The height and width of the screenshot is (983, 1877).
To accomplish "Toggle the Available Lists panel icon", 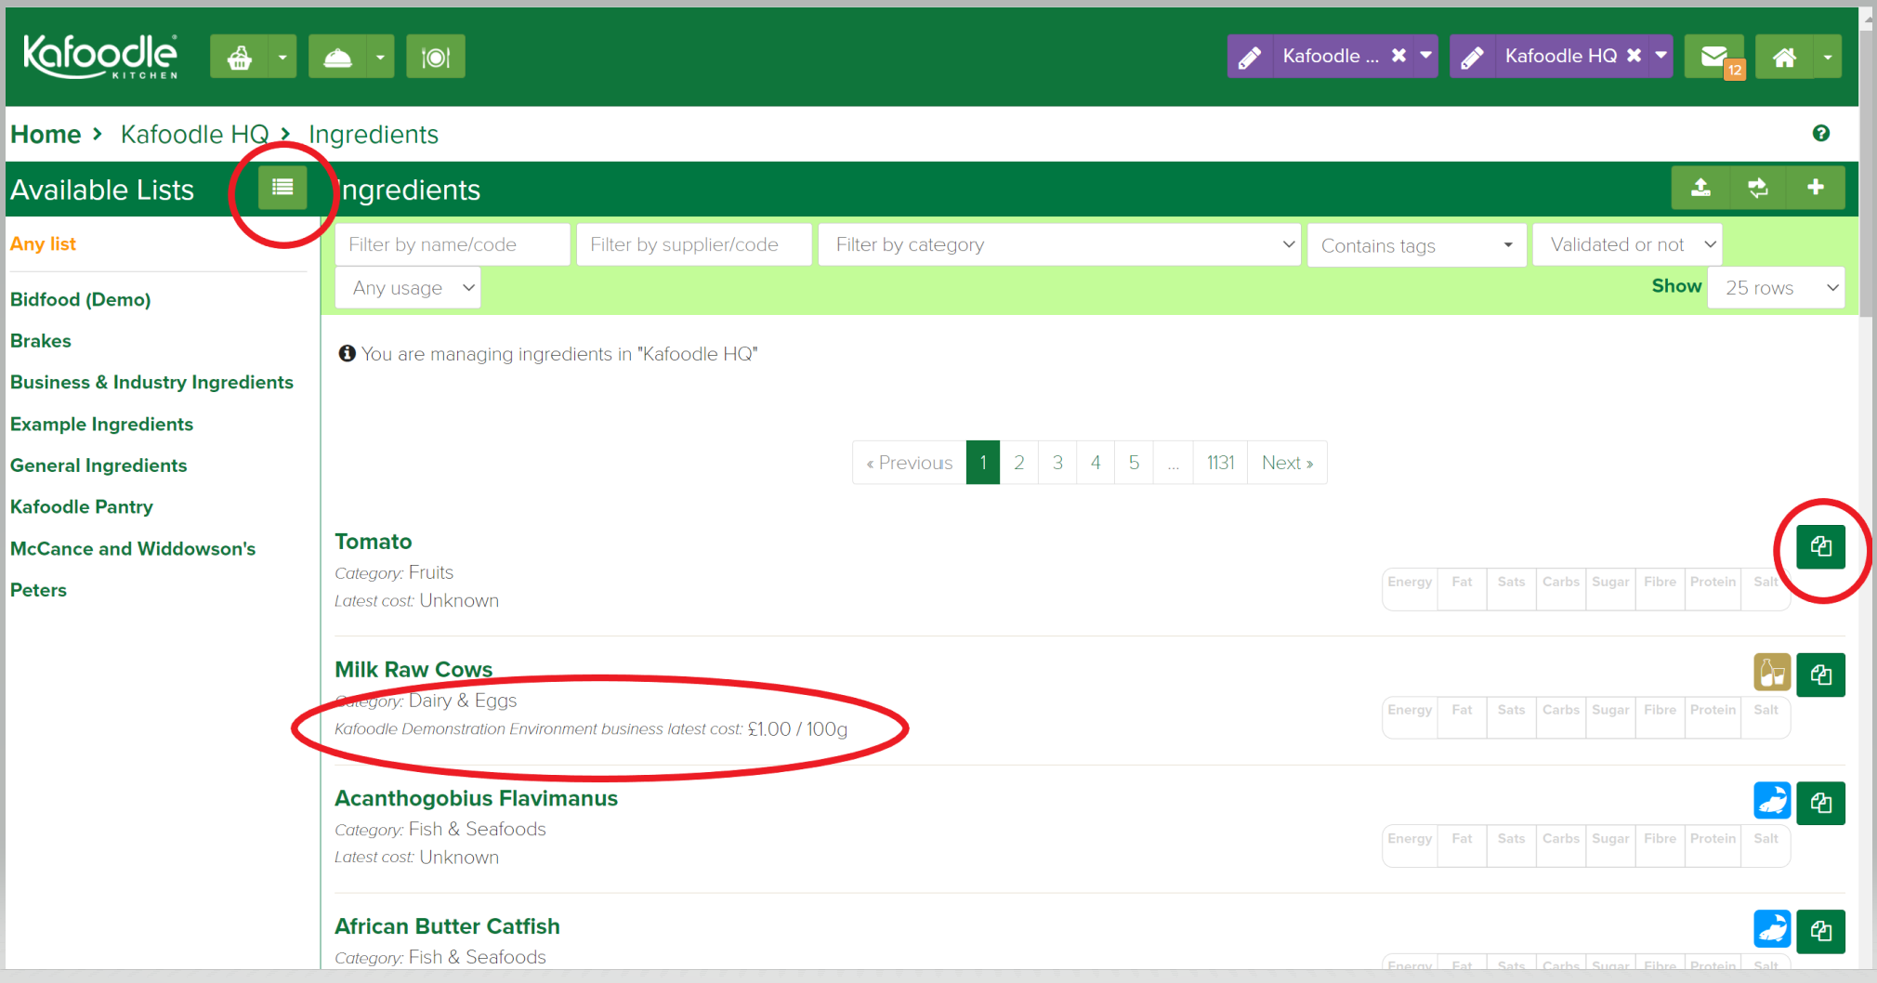I will [282, 188].
